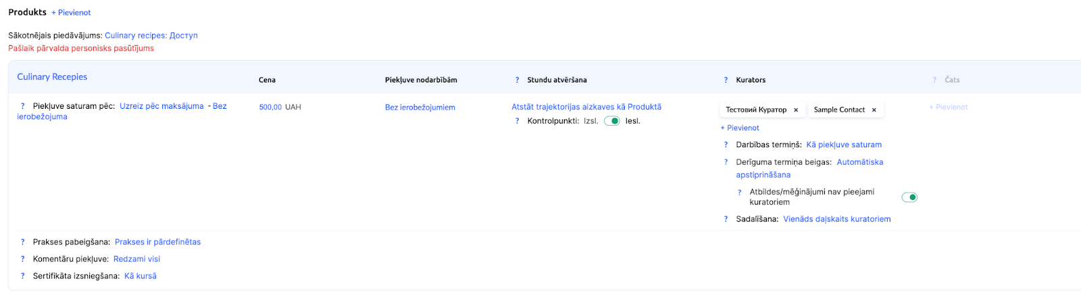This screenshot has height=300, width=1081.
Task: Click the question mark next to Kurators header
Action: (726, 80)
